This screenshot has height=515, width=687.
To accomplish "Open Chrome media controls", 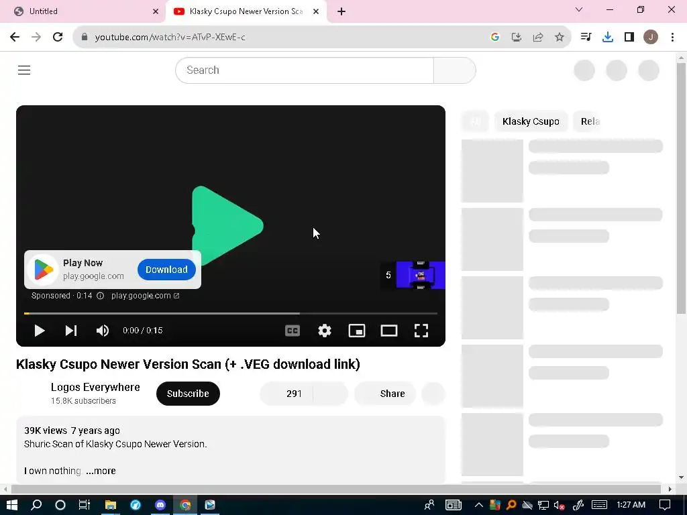I will (586, 38).
